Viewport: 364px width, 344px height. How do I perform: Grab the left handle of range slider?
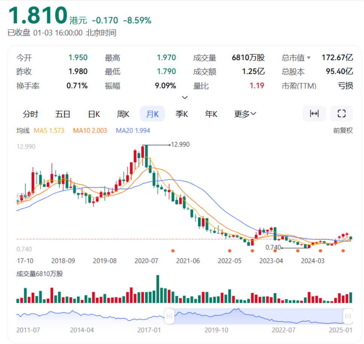click(x=169, y=315)
